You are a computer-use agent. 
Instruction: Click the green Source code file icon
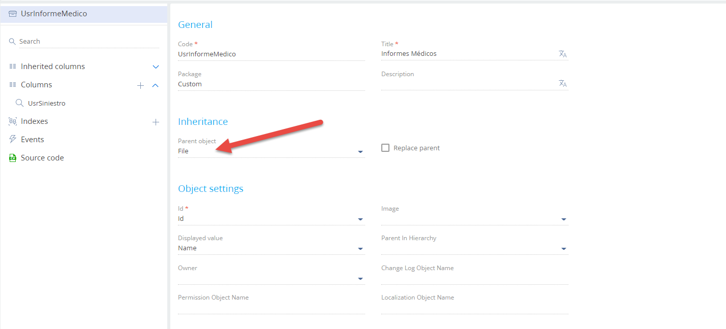click(x=13, y=158)
